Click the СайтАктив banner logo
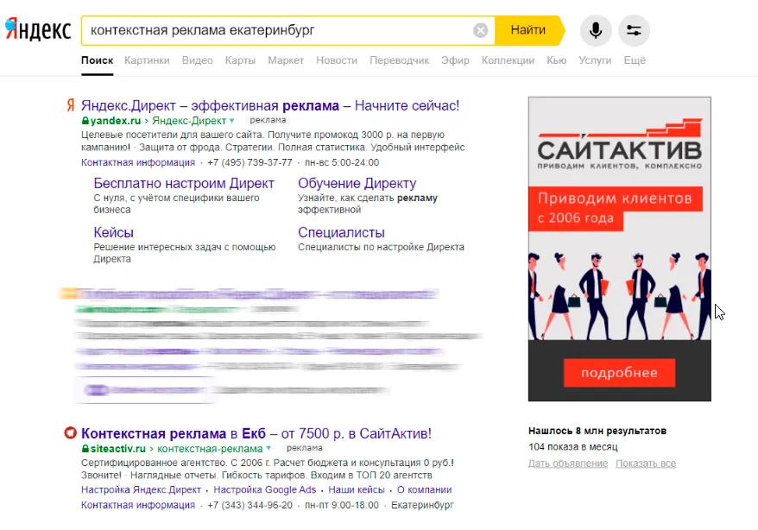 (619, 144)
